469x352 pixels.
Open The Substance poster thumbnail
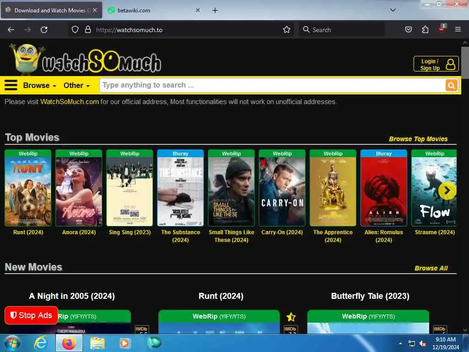pos(180,192)
